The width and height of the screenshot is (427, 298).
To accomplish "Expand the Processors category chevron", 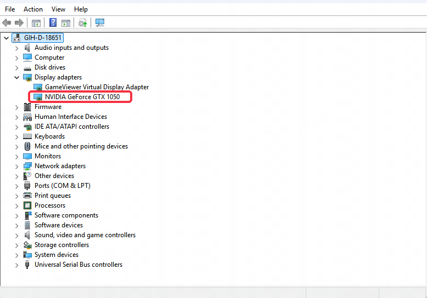I will pos(16,206).
